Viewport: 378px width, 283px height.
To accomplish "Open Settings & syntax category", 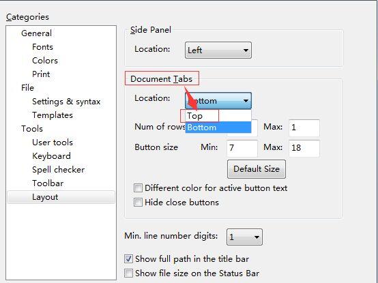I will [x=66, y=102].
